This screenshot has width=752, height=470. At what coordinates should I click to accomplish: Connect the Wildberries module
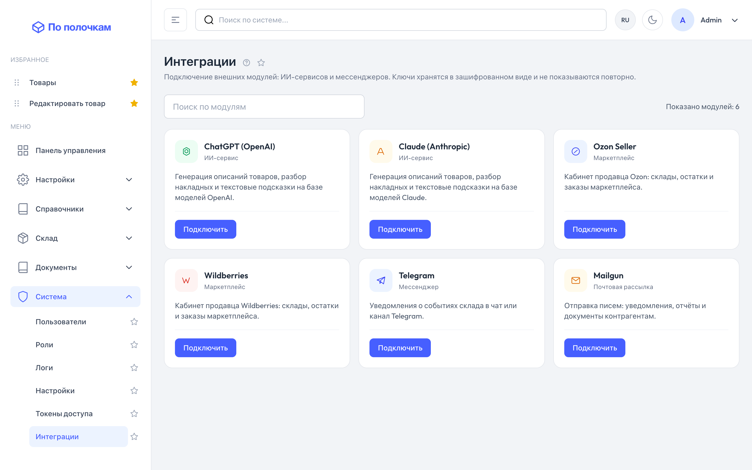pyautogui.click(x=205, y=348)
